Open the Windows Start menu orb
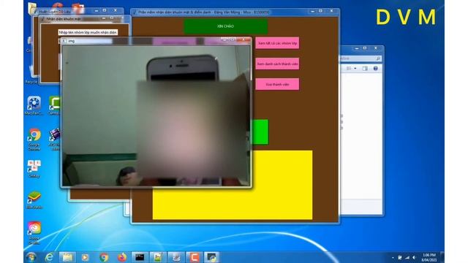 (x=31, y=257)
